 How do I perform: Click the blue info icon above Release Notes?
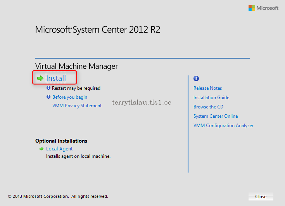point(196,79)
